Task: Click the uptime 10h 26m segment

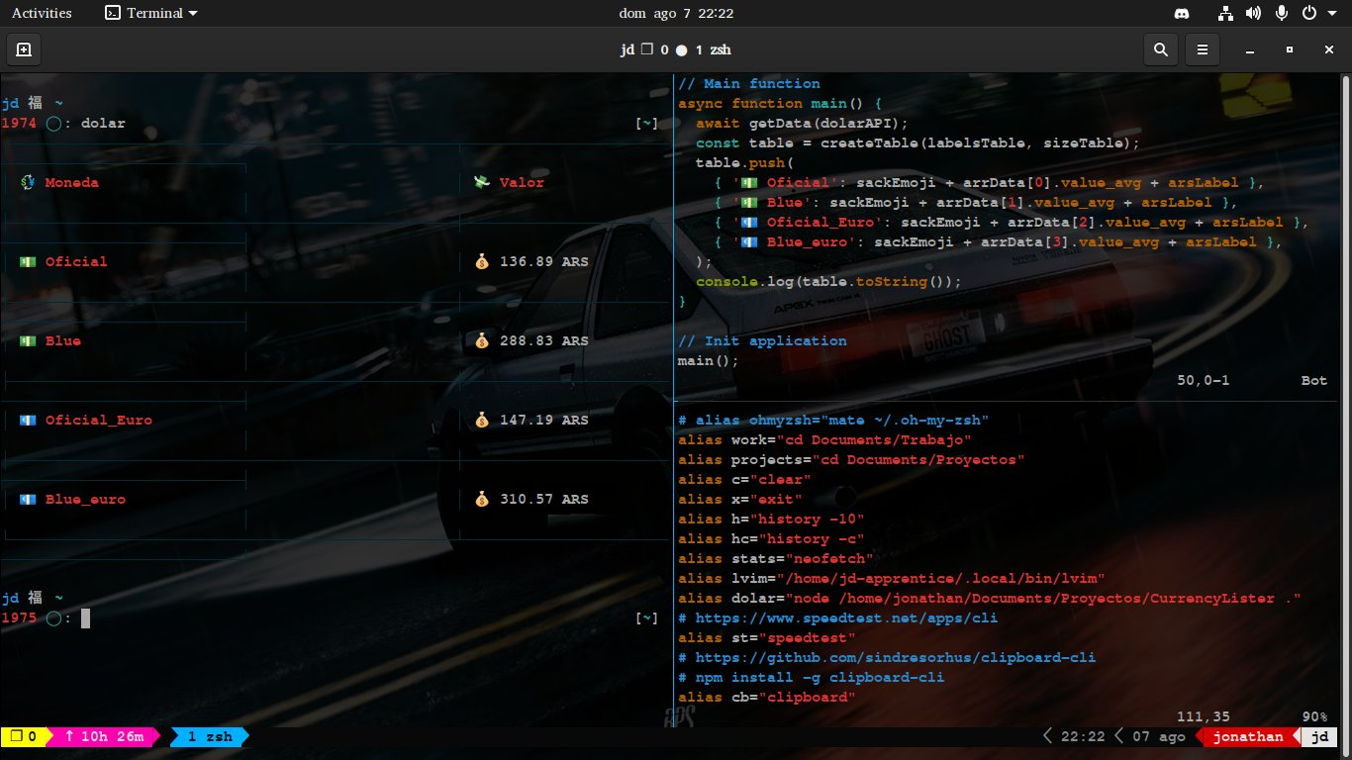Action: (105, 736)
